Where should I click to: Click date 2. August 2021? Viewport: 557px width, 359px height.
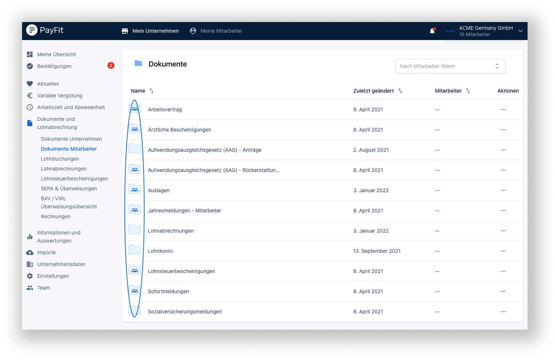coord(371,150)
